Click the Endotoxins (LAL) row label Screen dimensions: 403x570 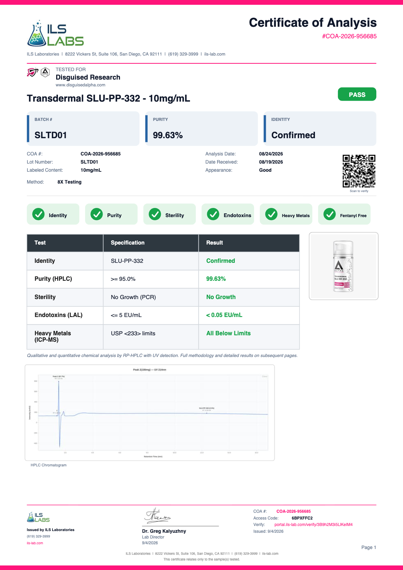(59, 315)
